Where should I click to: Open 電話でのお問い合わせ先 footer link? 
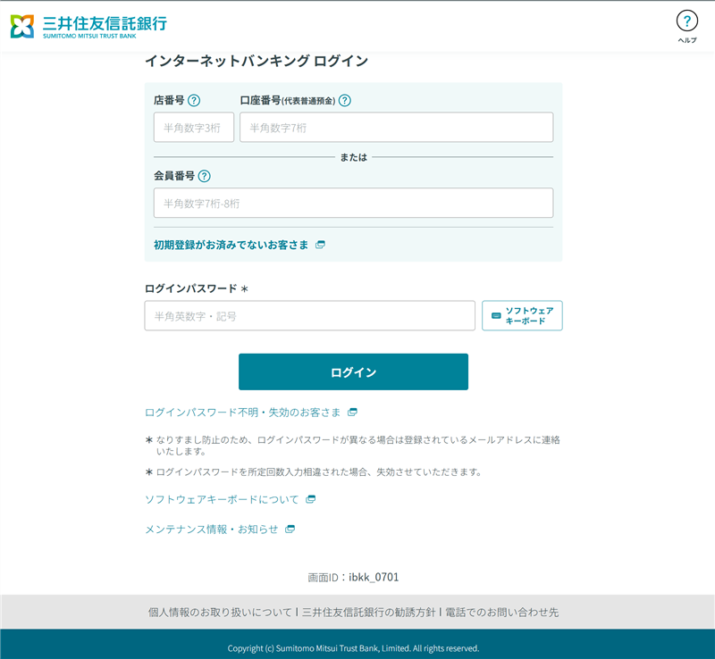(x=501, y=613)
